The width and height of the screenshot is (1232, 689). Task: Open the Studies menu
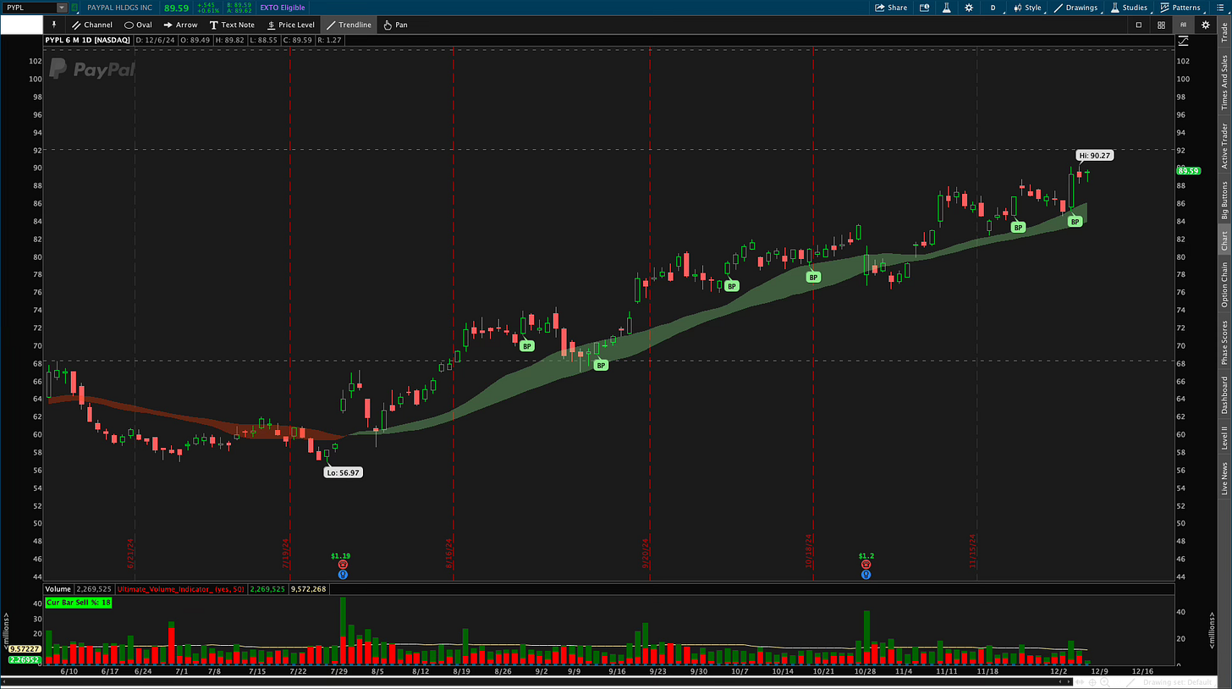[x=1129, y=8]
